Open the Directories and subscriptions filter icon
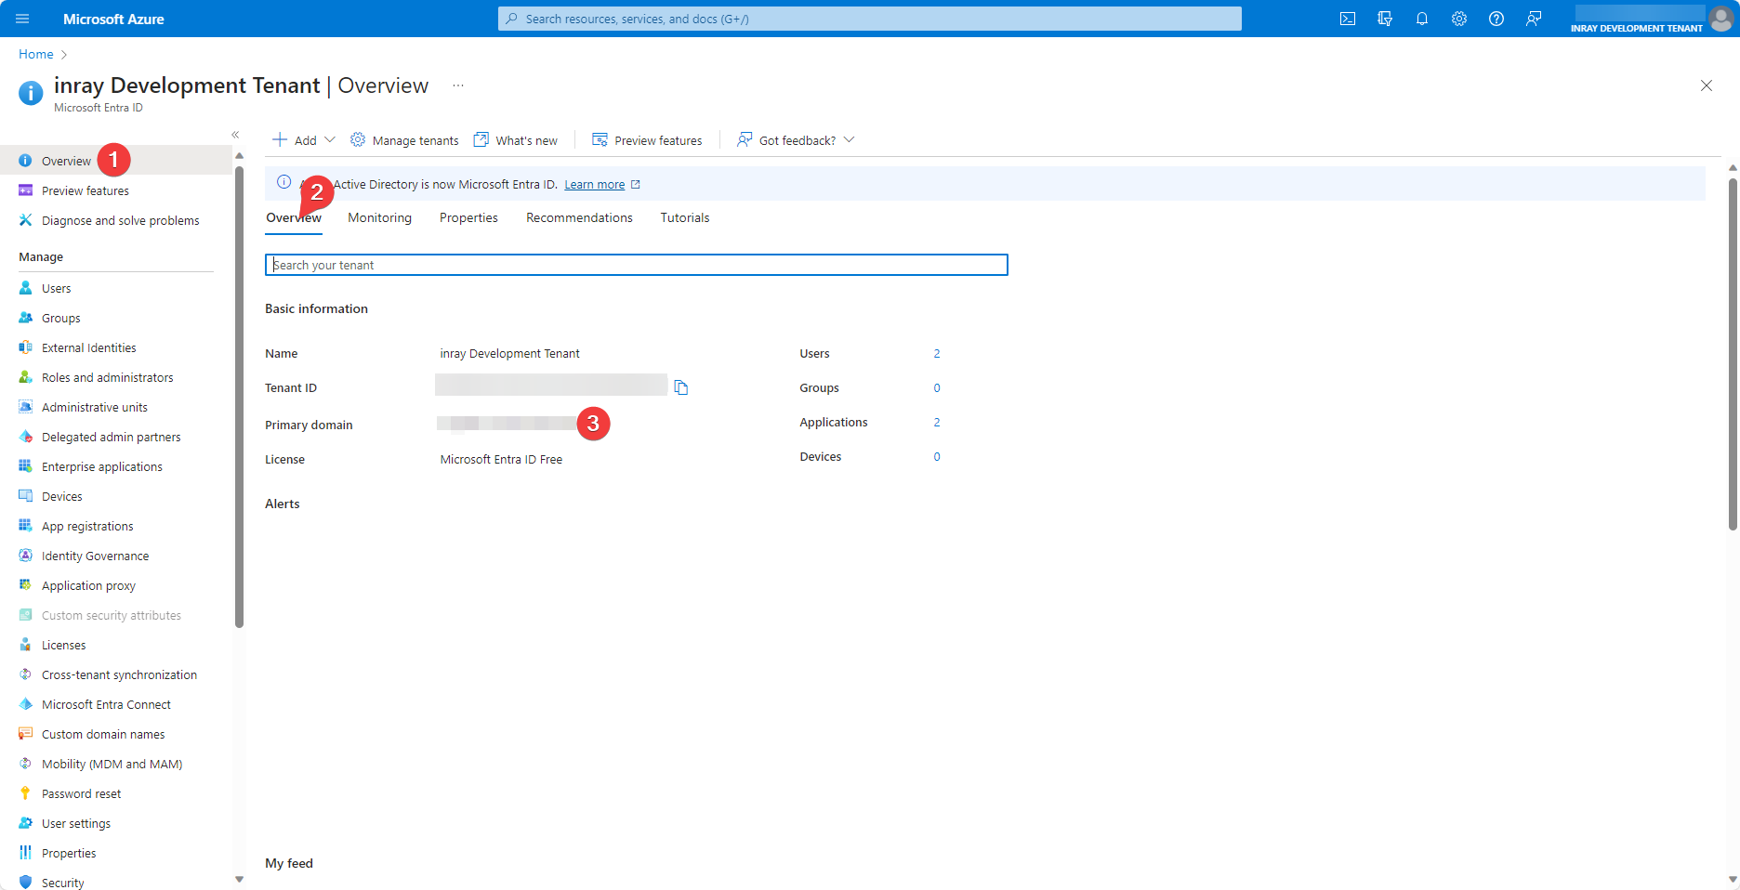Image resolution: width=1740 pixels, height=890 pixels. (x=1385, y=19)
